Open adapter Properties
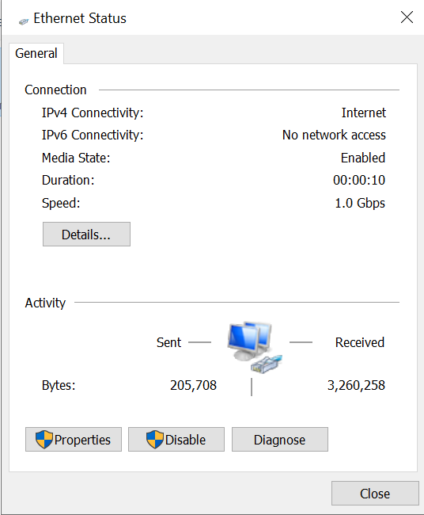The width and height of the screenshot is (424, 515). pos(74,440)
